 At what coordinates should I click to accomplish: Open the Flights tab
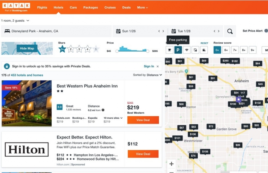pyautogui.click(x=42, y=7)
